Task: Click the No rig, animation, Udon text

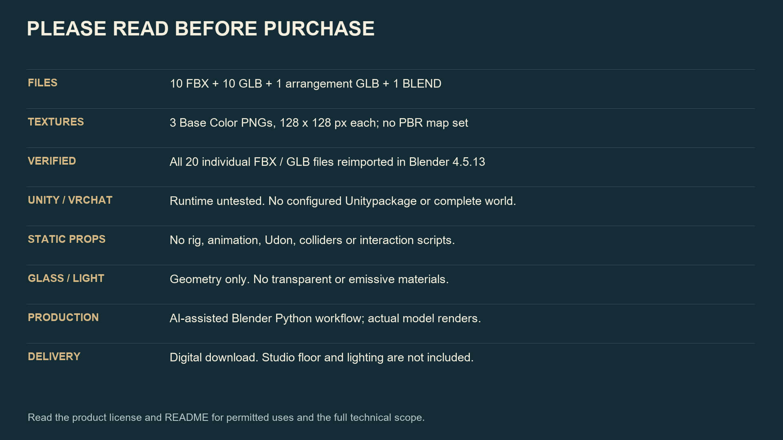Action: point(312,240)
